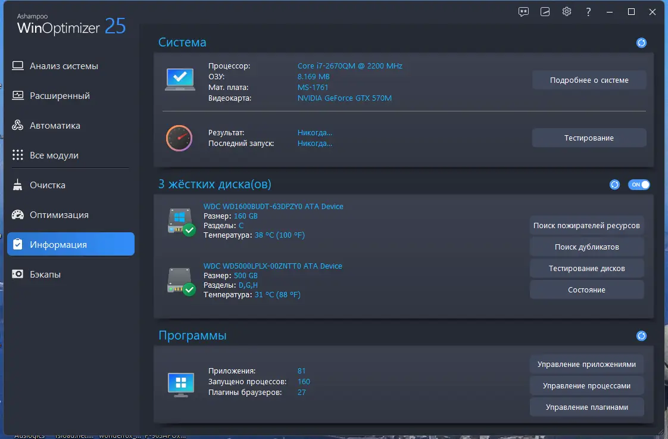This screenshot has width=668, height=439.
Task: Click the Программы section heading
Action: tap(192, 335)
